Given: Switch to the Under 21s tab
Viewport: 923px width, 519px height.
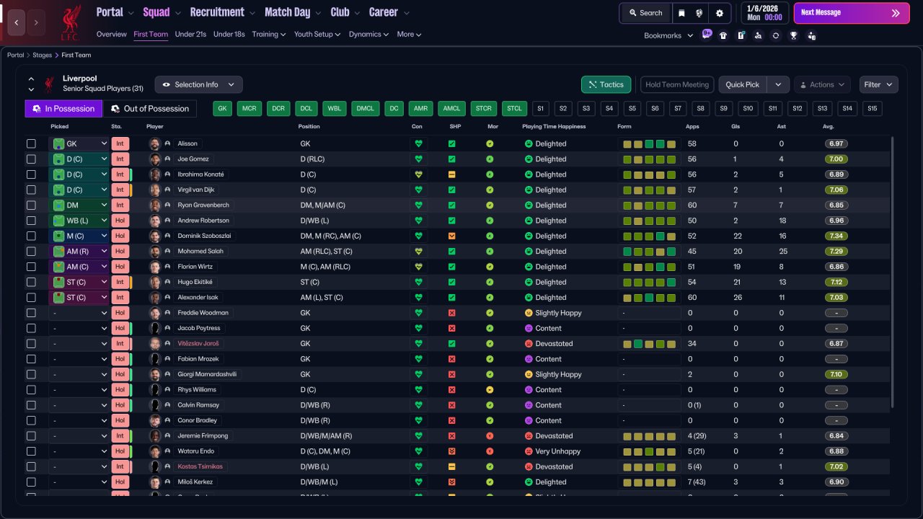Looking at the screenshot, I should [x=190, y=34].
